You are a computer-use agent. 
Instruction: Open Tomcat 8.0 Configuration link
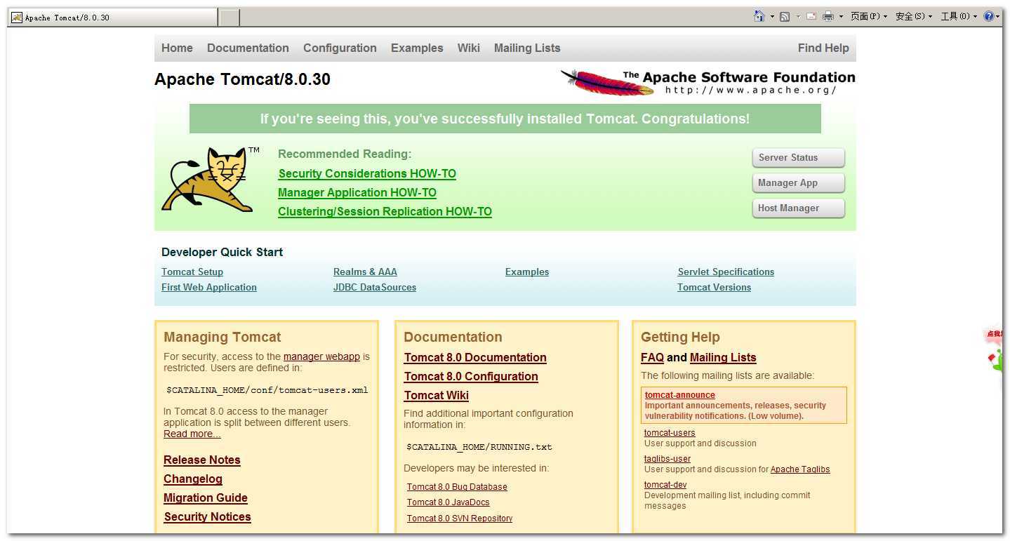pyautogui.click(x=471, y=376)
